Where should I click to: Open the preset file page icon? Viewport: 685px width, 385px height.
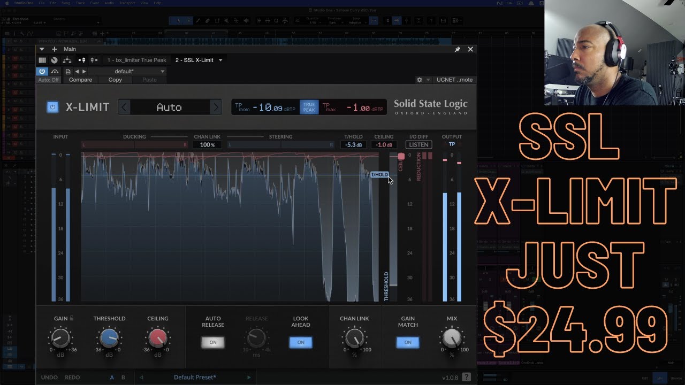pyautogui.click(x=68, y=71)
